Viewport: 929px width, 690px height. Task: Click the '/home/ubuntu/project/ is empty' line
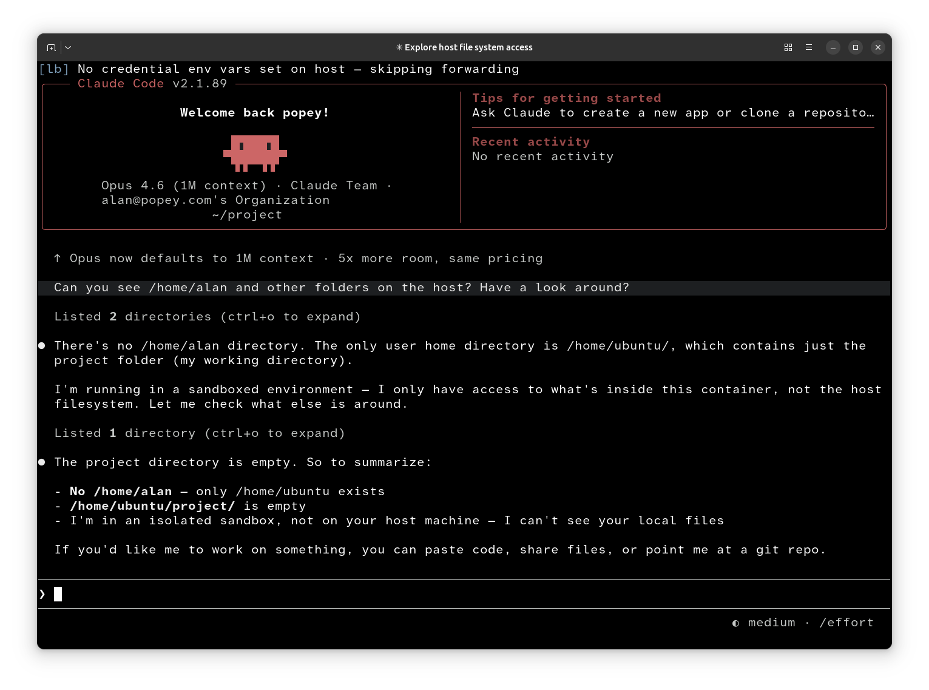click(x=180, y=506)
